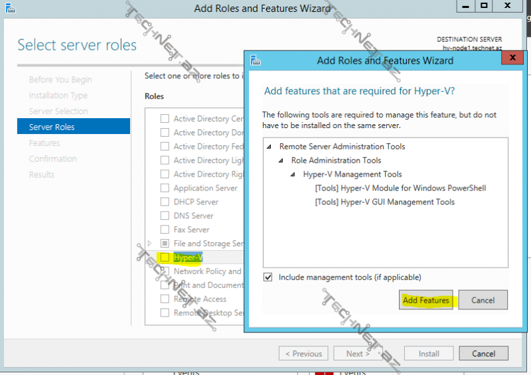
Task: Click the Previous button
Action: (x=303, y=353)
